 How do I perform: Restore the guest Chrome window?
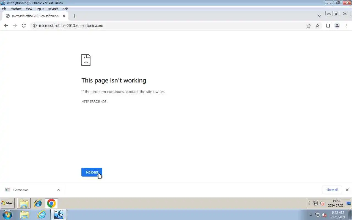coord(336,14)
